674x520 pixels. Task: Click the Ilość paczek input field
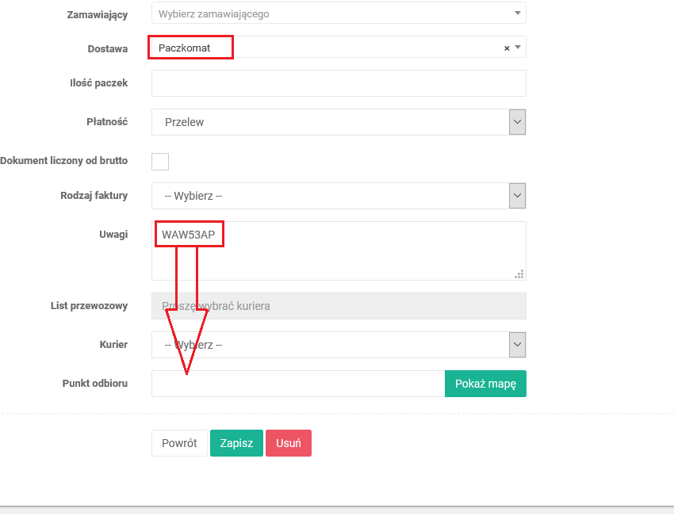(x=339, y=82)
